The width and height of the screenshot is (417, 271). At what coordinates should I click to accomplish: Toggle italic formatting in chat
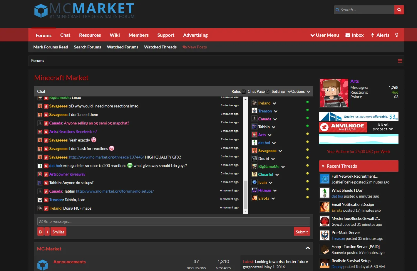(47, 232)
